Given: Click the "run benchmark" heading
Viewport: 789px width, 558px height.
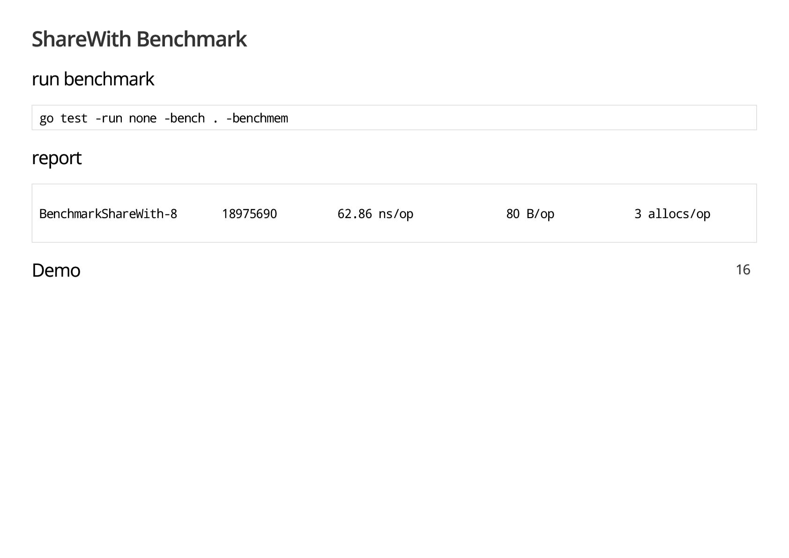Looking at the screenshot, I should (x=93, y=79).
